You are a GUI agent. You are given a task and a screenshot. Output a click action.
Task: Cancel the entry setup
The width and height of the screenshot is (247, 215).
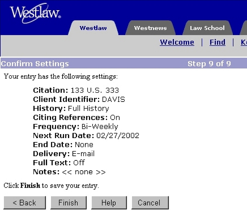pos(150,203)
